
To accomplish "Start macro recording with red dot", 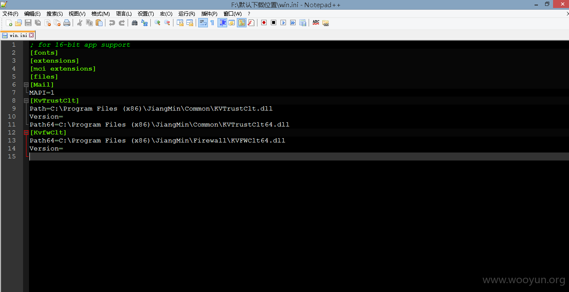I will point(264,23).
